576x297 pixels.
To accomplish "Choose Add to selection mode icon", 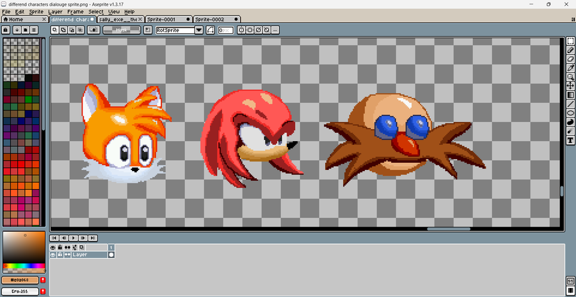I will pyautogui.click(x=63, y=30).
